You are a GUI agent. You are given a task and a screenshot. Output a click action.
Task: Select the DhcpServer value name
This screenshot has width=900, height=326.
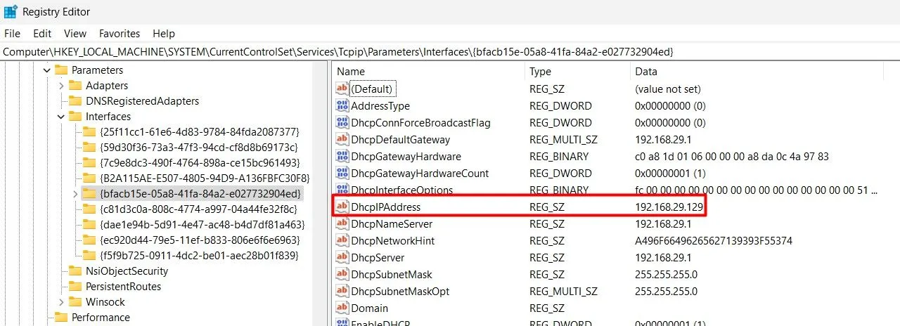[378, 257]
